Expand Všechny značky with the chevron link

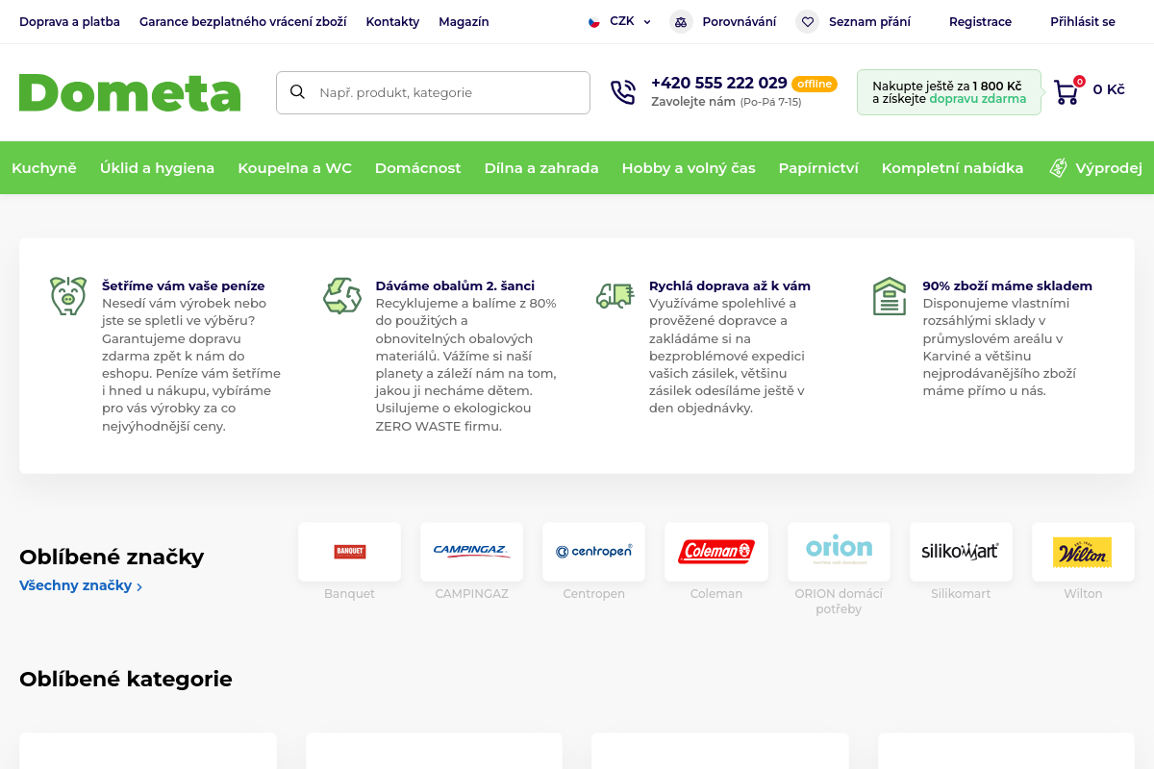81,584
